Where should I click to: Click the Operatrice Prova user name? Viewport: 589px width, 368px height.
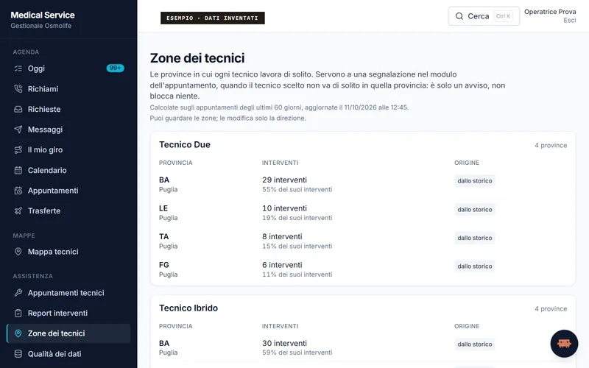point(550,12)
